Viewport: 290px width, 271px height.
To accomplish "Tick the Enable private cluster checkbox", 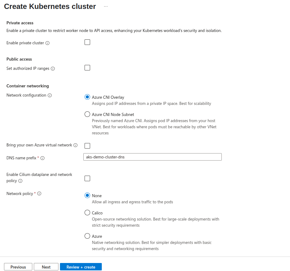I will pyautogui.click(x=87, y=42).
